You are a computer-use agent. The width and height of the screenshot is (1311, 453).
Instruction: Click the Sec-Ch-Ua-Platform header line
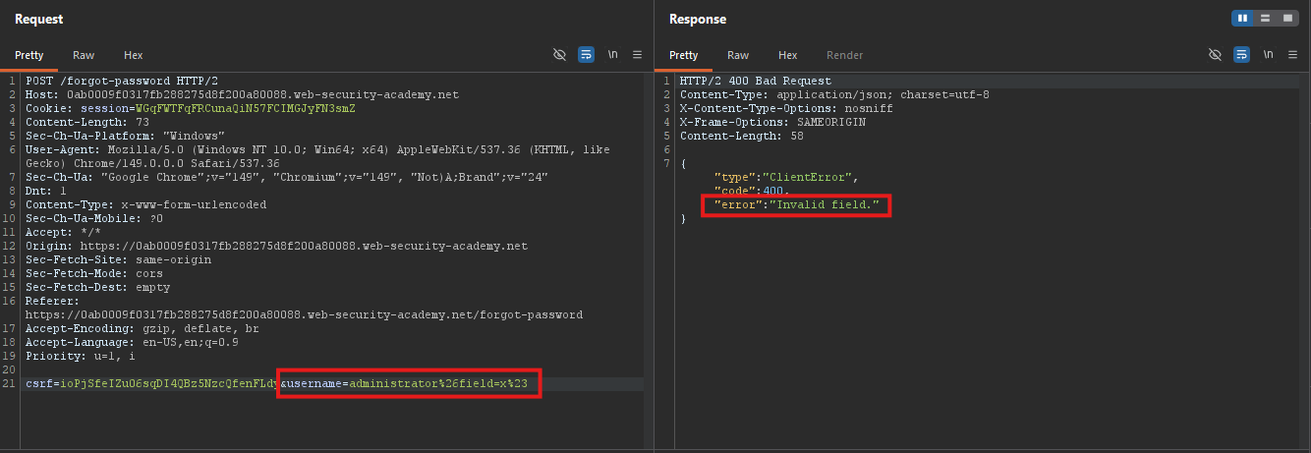[x=126, y=137]
